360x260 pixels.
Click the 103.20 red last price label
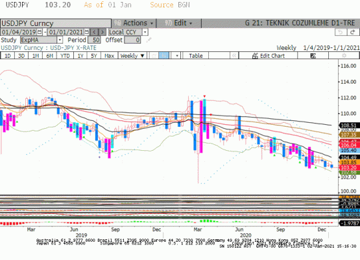349,168
